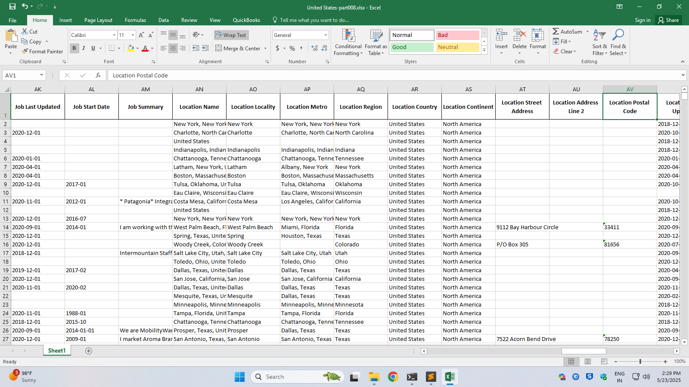Toggle Underline formatting
689x387 pixels.
93,48
